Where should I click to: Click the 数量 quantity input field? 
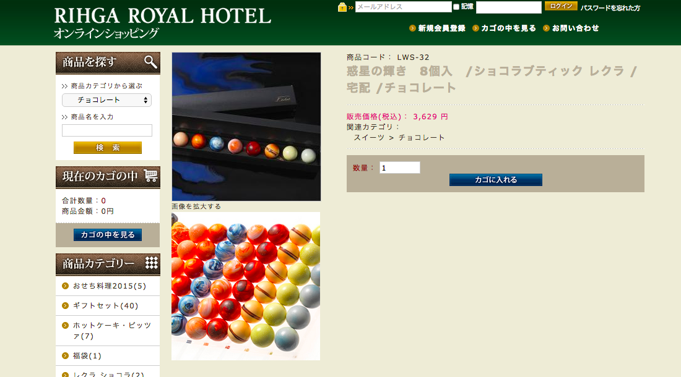click(x=399, y=167)
